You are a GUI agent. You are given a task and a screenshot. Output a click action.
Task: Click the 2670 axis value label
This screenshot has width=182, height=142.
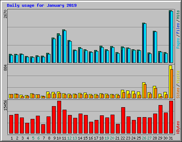point(5,14)
